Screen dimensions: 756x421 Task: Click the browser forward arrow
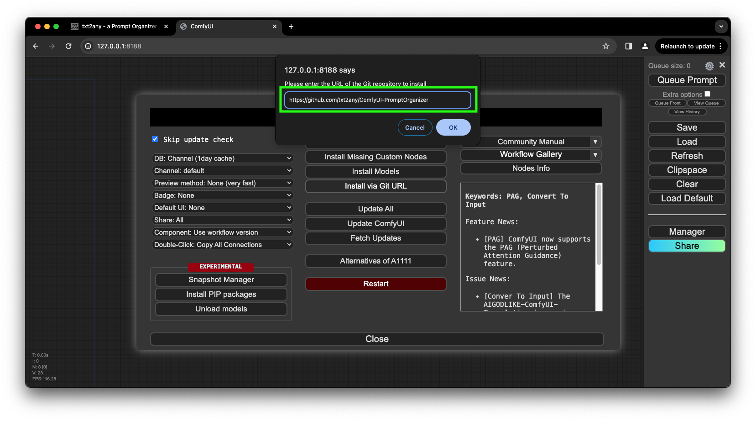[52, 46]
